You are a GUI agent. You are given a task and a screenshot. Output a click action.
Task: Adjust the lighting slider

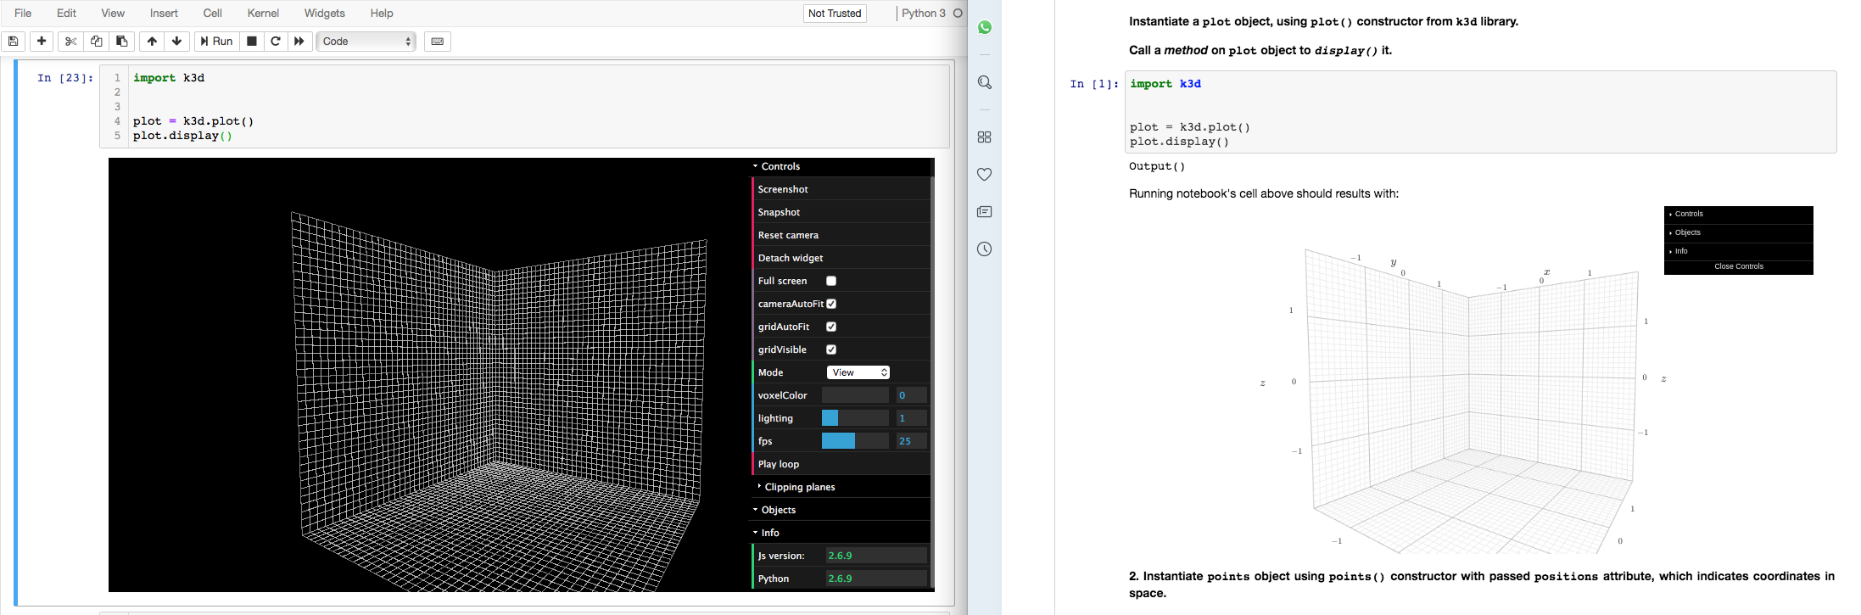[855, 418]
